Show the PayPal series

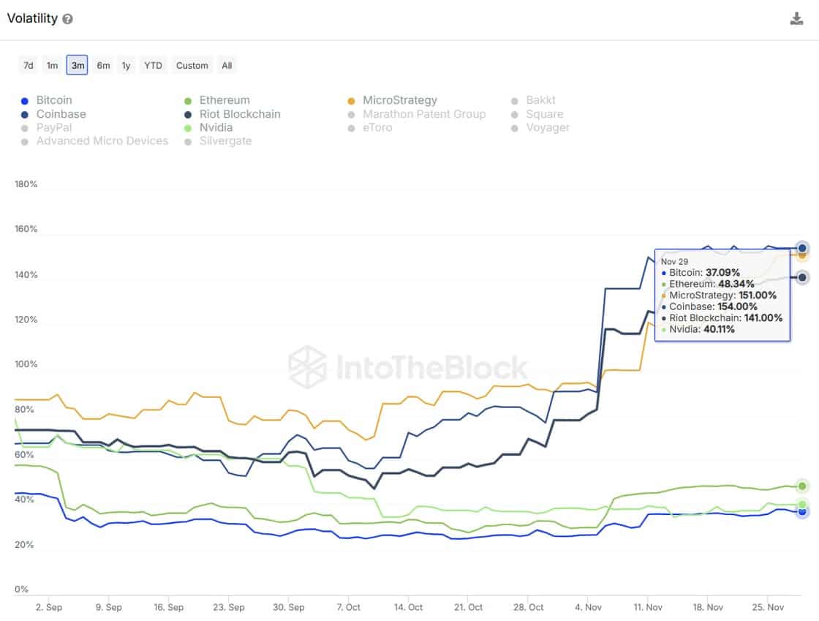click(53, 127)
